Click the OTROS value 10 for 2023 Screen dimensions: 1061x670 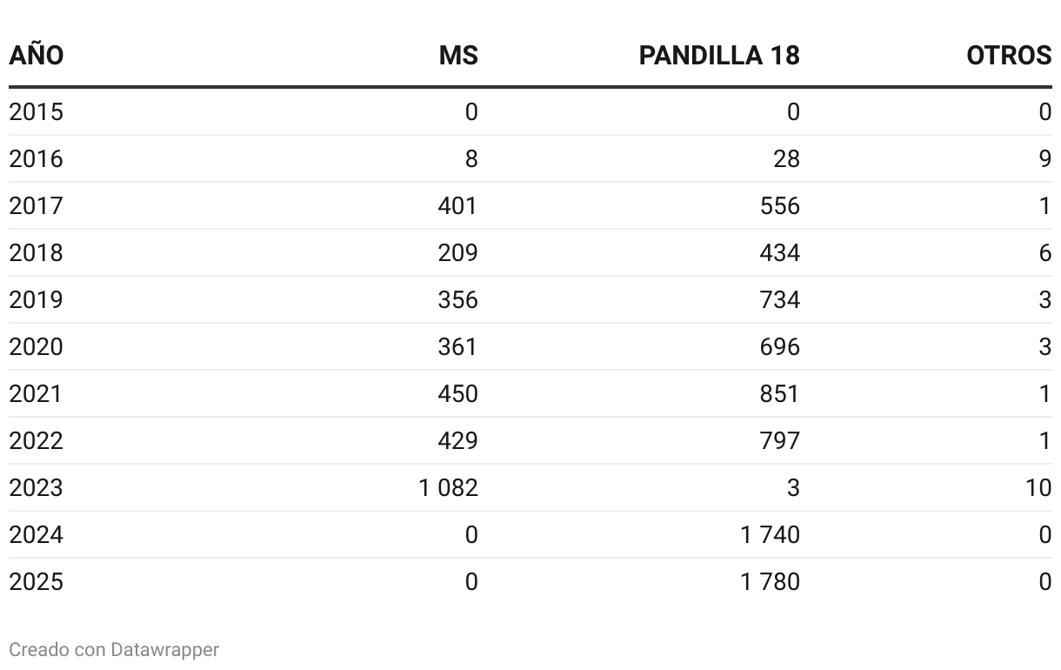[1038, 488]
